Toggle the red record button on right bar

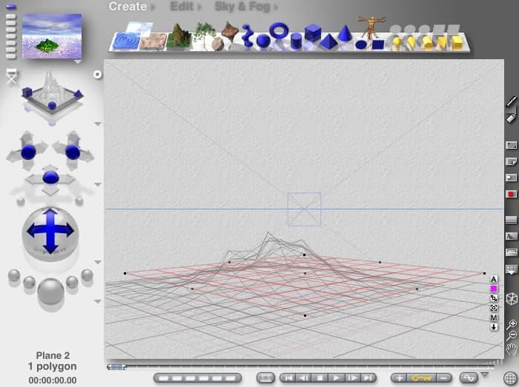(511, 194)
